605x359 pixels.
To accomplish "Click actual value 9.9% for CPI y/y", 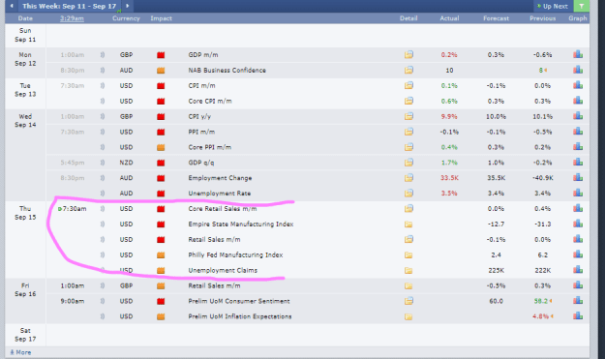I will (449, 116).
